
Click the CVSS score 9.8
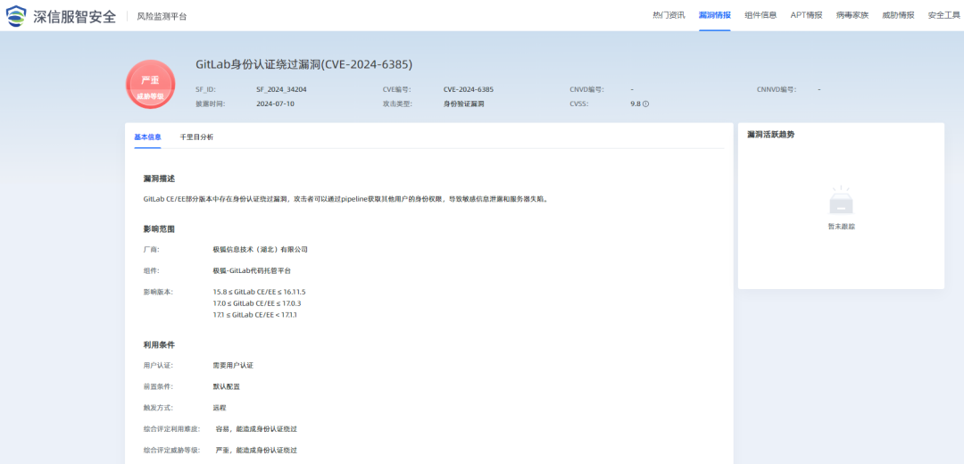pos(636,104)
